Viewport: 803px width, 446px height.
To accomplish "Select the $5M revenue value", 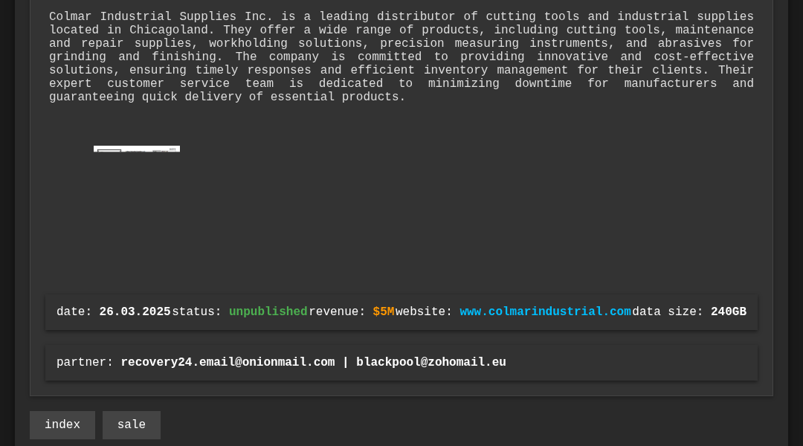I will click(x=384, y=312).
